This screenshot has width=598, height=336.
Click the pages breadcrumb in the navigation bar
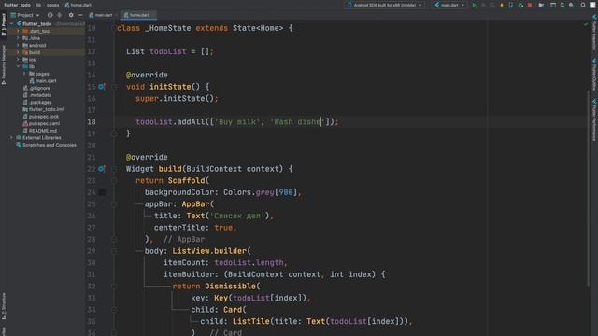click(52, 6)
